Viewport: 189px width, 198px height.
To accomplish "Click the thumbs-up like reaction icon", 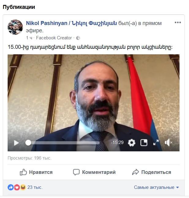I will pyautogui.click(x=11, y=187).
